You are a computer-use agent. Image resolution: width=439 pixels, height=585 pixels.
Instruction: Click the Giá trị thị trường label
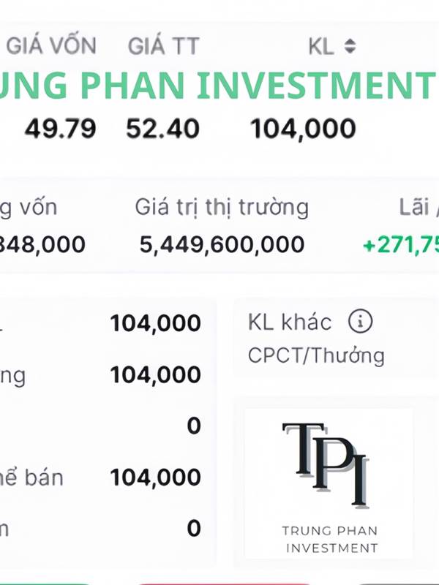tap(222, 208)
